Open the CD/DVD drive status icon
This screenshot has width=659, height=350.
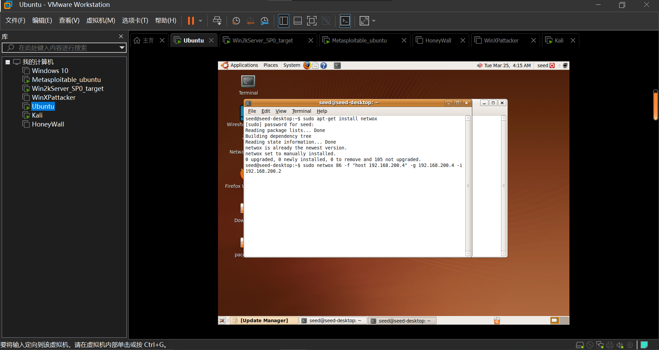[590, 345]
